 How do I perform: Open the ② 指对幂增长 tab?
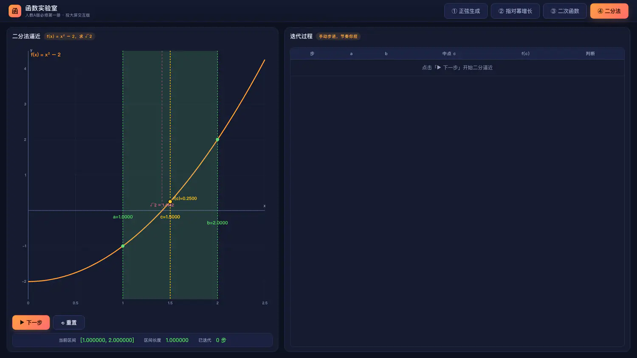click(515, 11)
